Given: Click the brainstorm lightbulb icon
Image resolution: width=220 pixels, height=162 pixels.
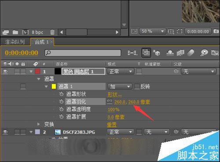Looking at the screenshot, I should point(205,53).
